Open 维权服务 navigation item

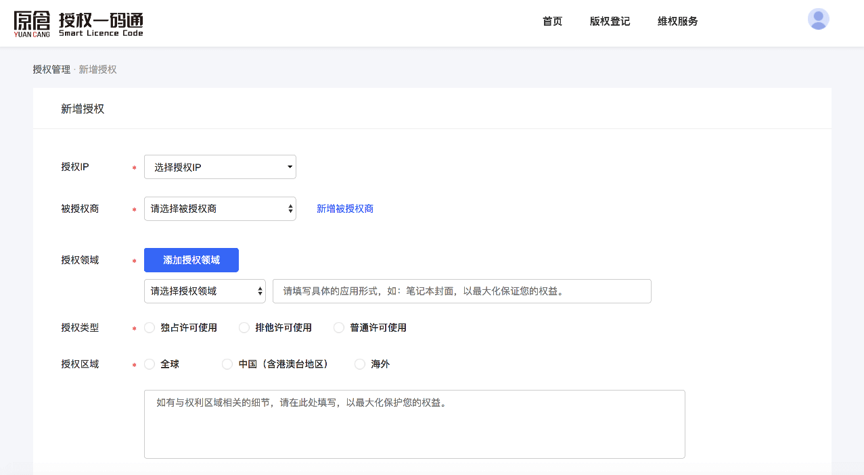click(x=677, y=22)
